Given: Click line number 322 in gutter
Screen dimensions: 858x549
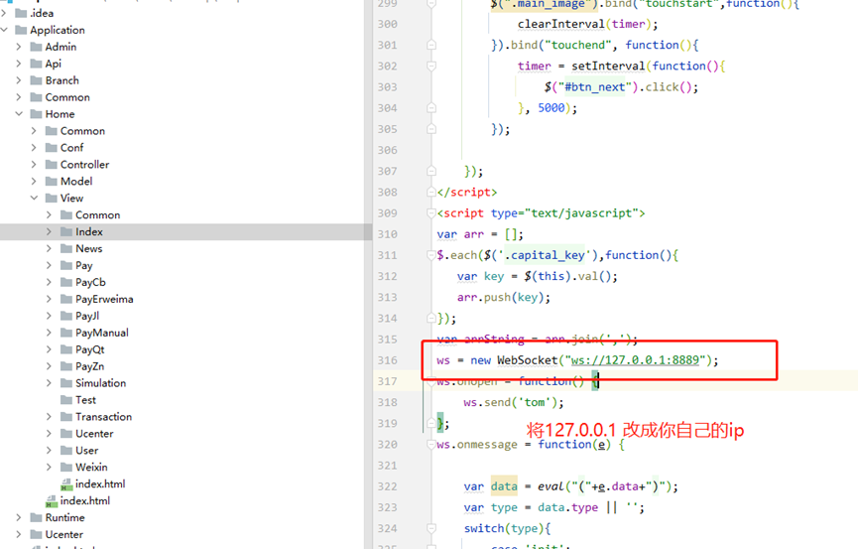Looking at the screenshot, I should click(x=388, y=486).
